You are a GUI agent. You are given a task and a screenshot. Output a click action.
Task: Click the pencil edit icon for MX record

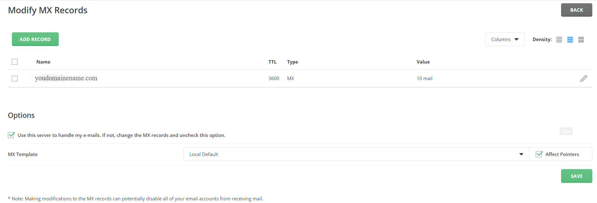pos(584,78)
